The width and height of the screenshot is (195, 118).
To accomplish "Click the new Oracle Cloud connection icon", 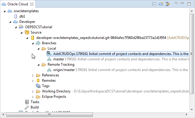I will click(161, 4).
